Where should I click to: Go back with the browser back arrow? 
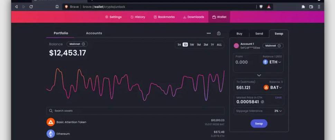coord(16,7)
